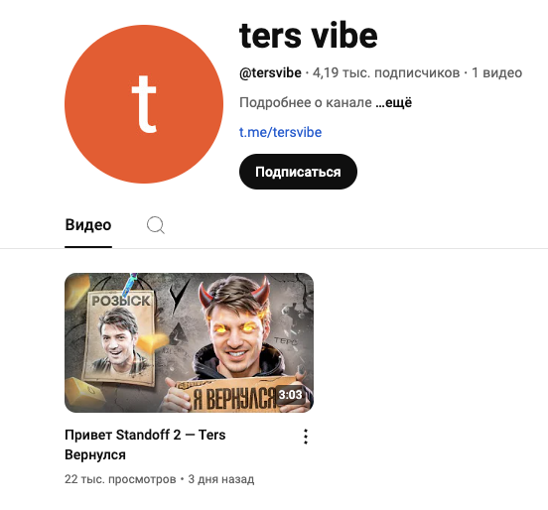This screenshot has width=548, height=510.
Task: Click the '4,19 тыс. подписчиков' subscriber count
Action: point(386,72)
